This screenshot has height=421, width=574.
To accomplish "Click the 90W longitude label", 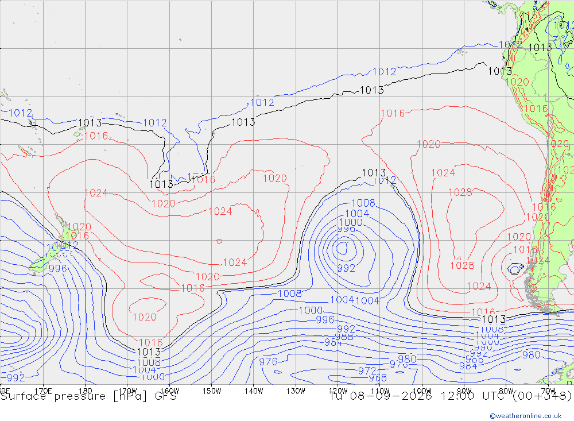I will tap(464, 391).
